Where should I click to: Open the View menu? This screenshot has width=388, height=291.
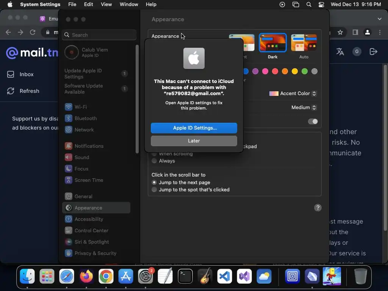[x=106, y=5]
